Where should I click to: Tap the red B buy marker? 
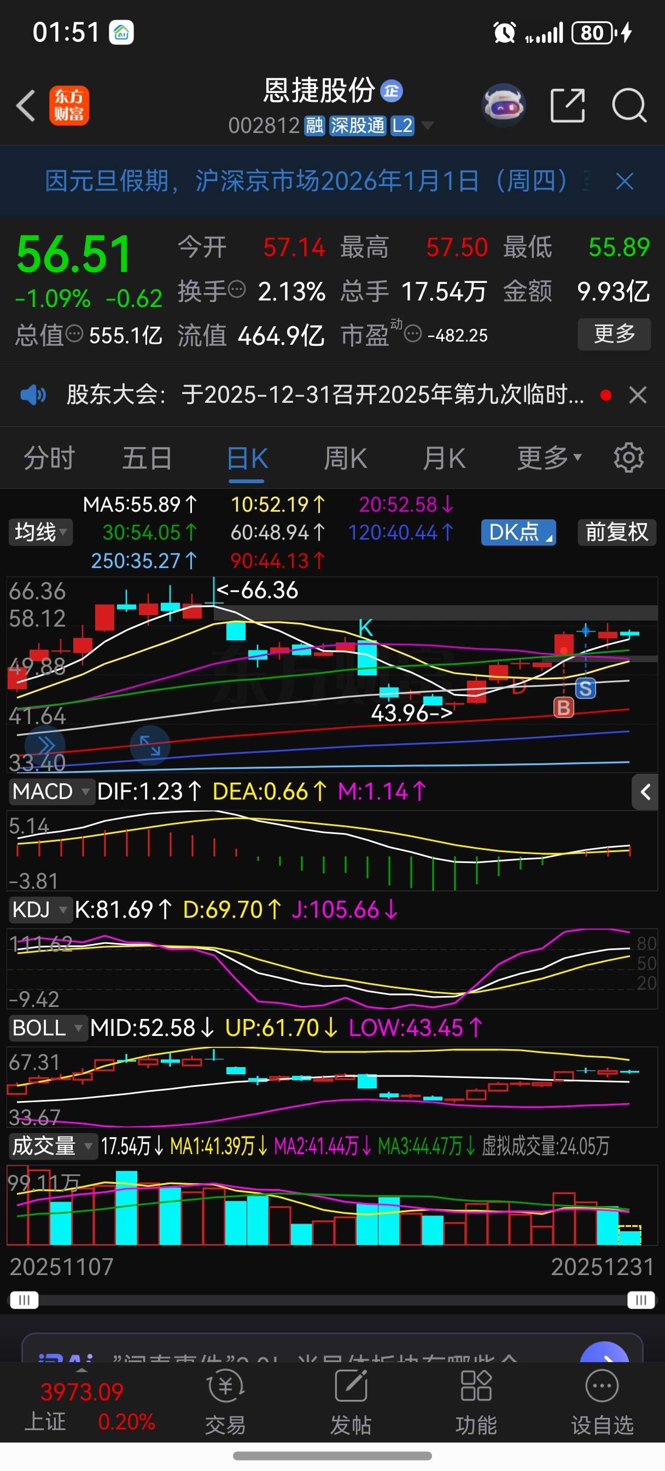coord(563,708)
